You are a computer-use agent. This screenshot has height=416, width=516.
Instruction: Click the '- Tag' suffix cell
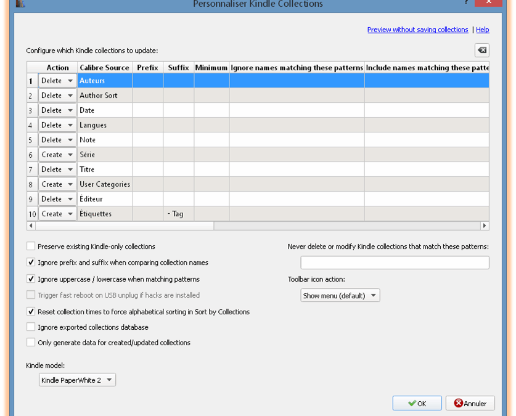point(178,214)
